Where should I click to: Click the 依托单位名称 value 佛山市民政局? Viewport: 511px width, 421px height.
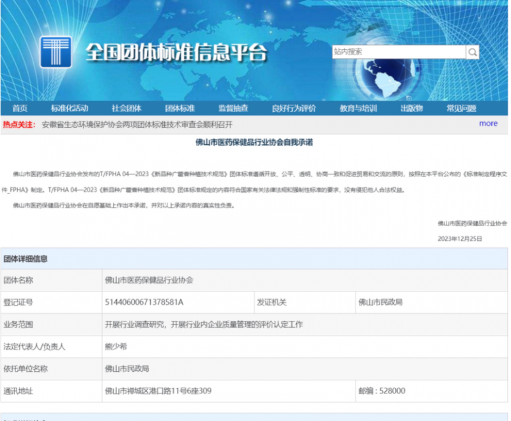coord(126,369)
